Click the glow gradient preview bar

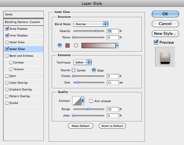[x=98, y=45]
